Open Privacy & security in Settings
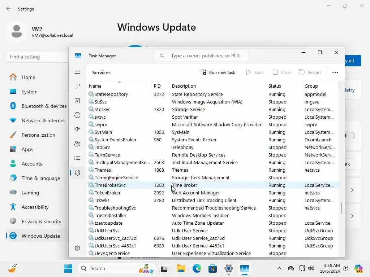The image size is (370, 277). tap(36, 221)
